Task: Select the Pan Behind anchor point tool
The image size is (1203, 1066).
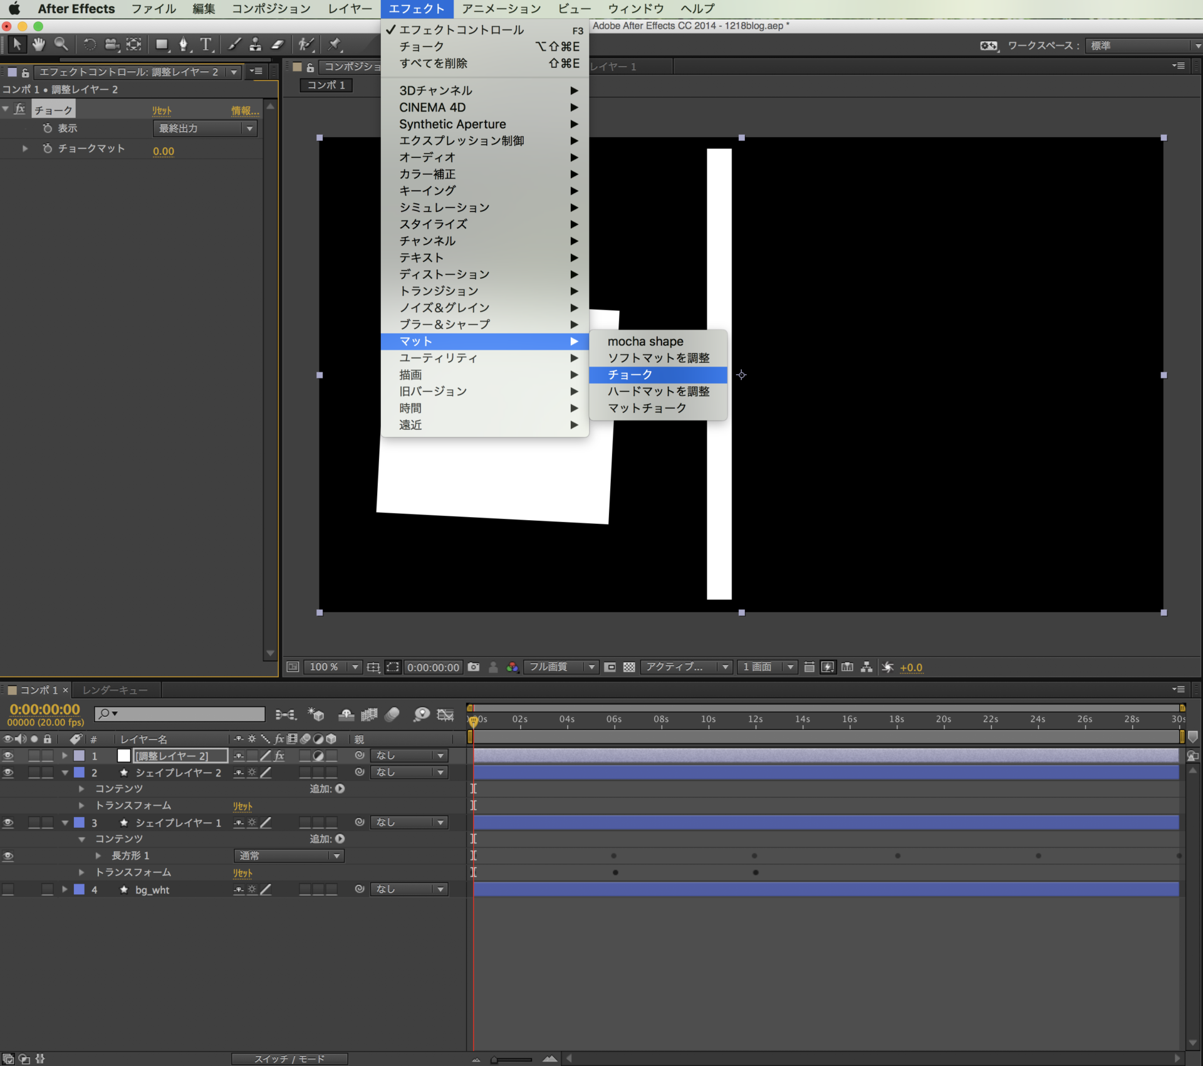Action: [134, 44]
